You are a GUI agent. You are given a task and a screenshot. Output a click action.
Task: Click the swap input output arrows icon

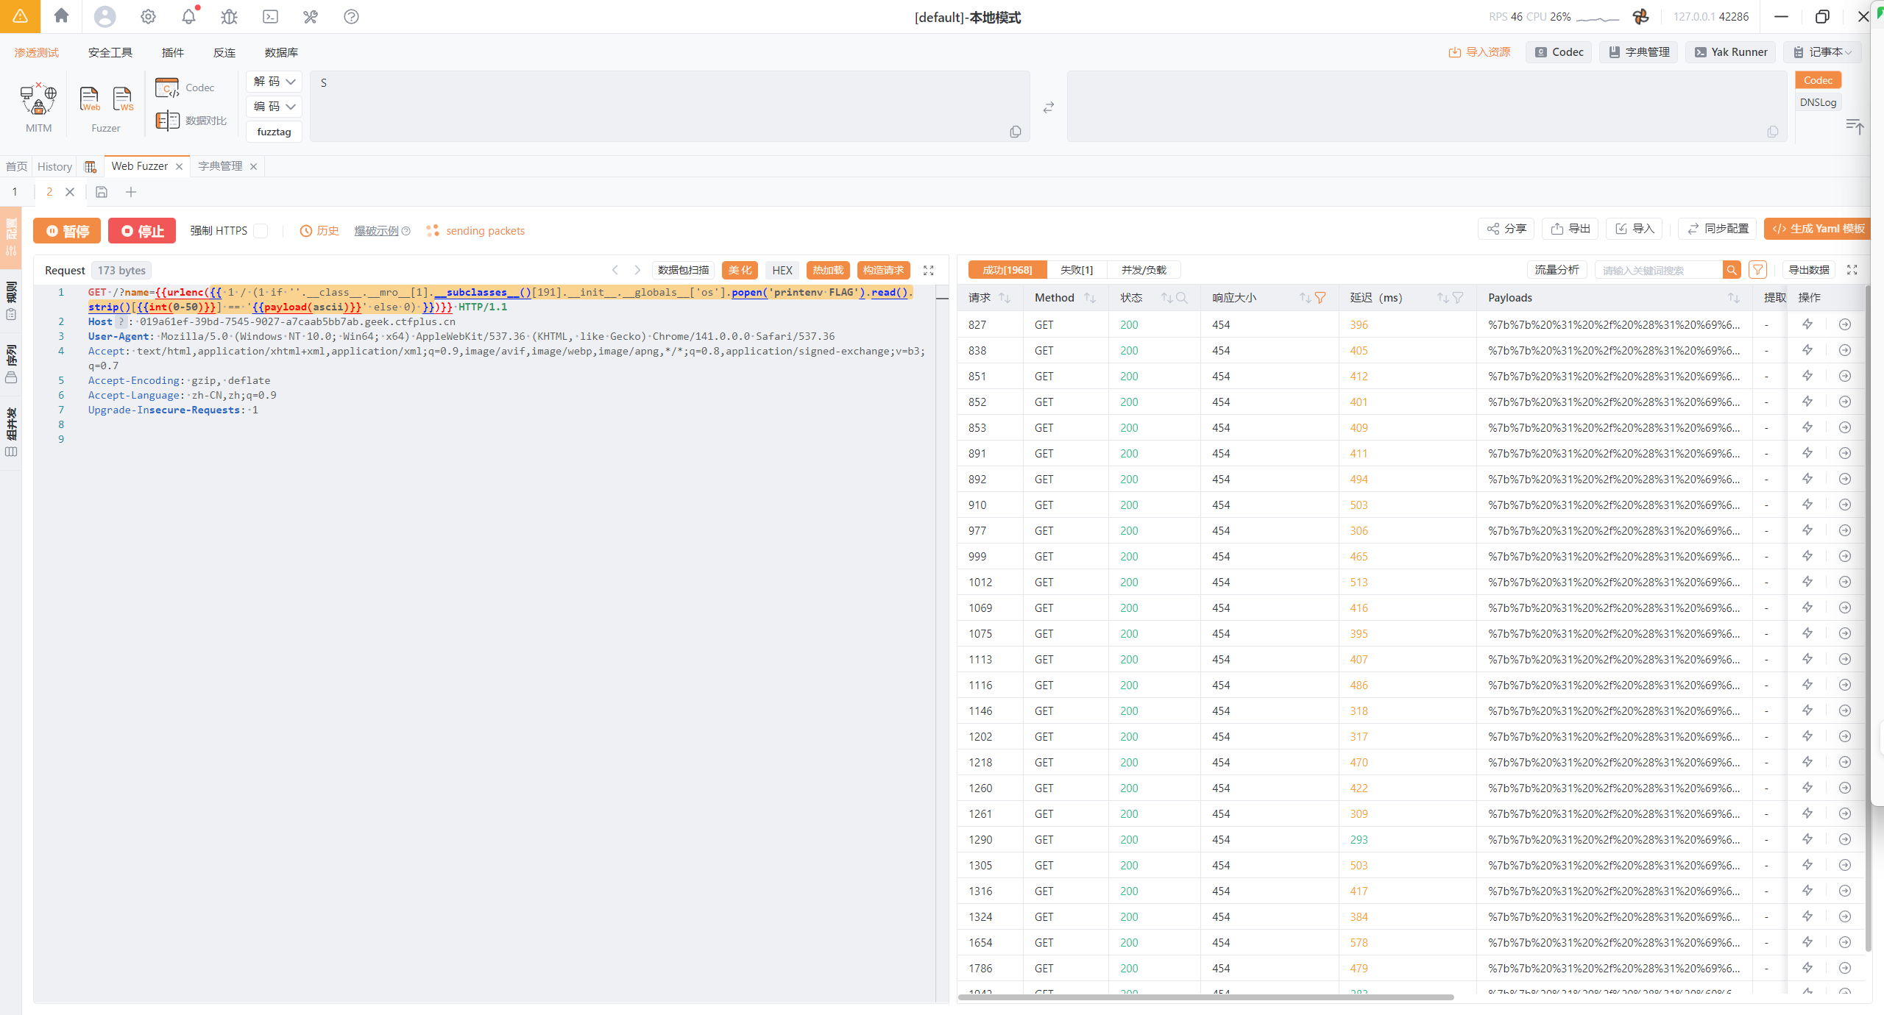(x=1048, y=107)
